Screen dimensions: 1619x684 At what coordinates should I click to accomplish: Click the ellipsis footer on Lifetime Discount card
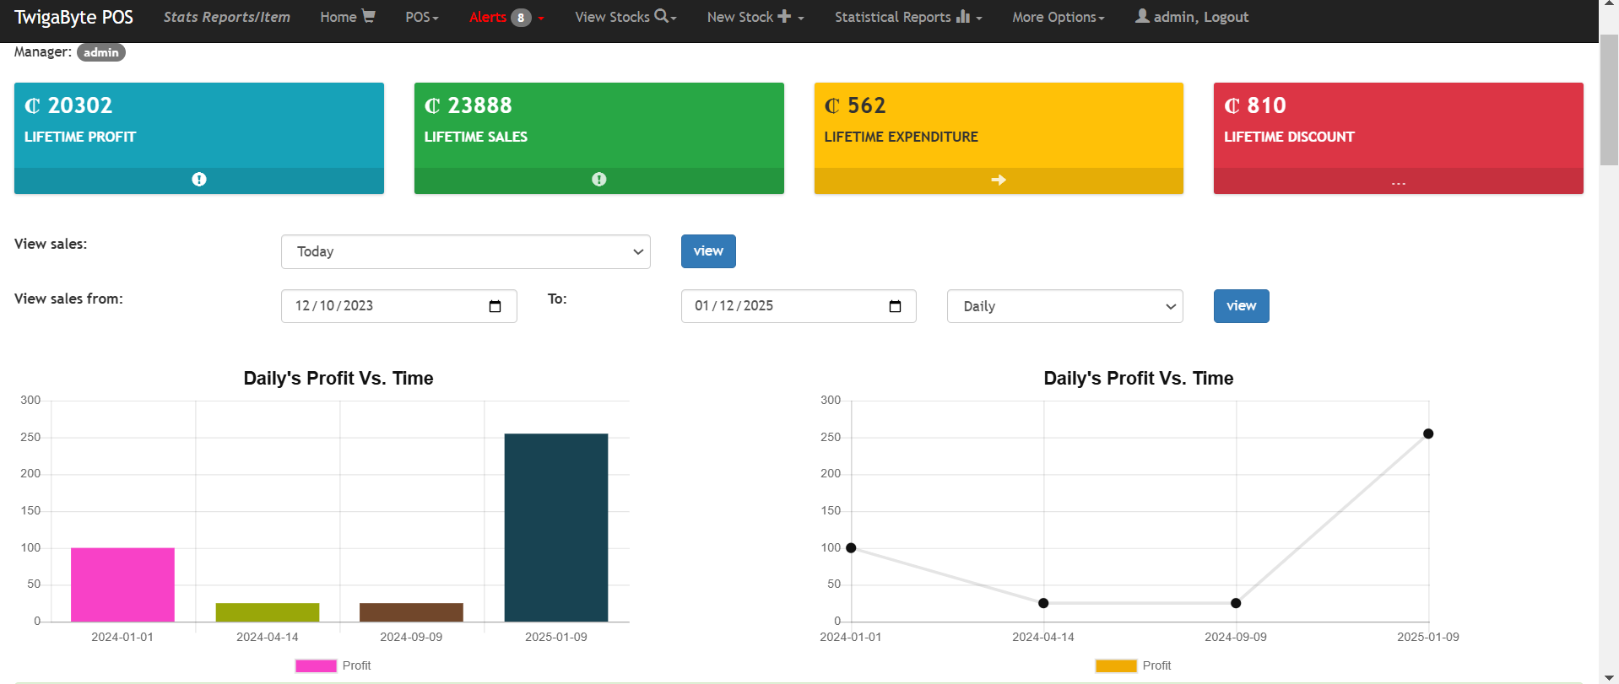pos(1398,181)
